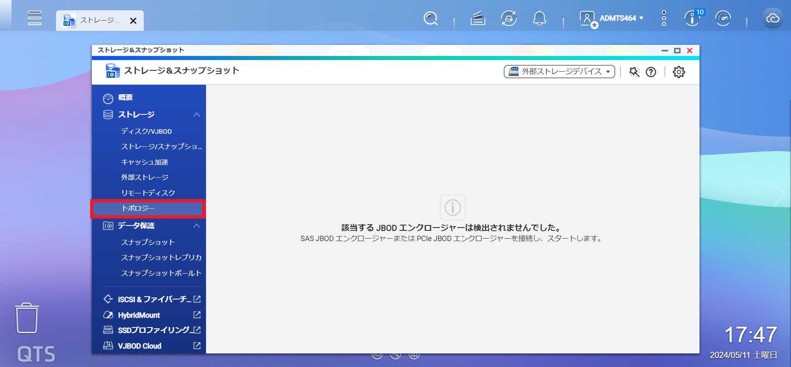Open iSCSI & ファイバーチャネル link

click(154, 300)
